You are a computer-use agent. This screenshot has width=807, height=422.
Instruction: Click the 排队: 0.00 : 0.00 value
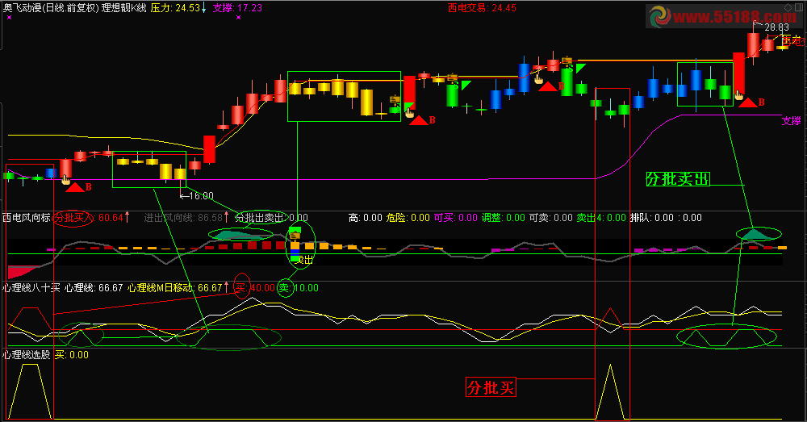click(x=666, y=218)
